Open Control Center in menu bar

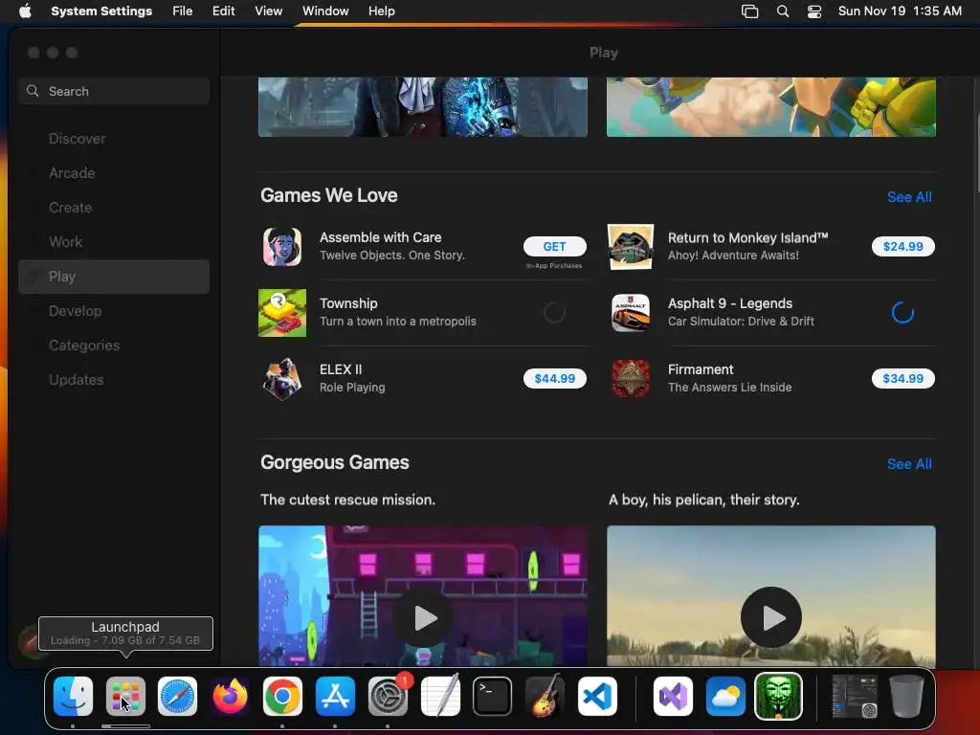[x=814, y=11]
